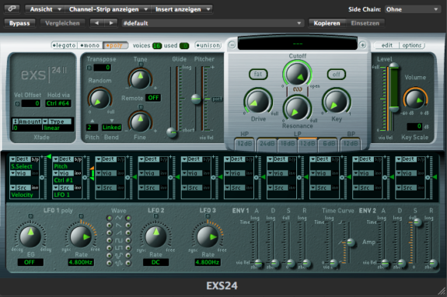Enable the fat filter button
The height and width of the screenshot is (297, 447).
[258, 74]
